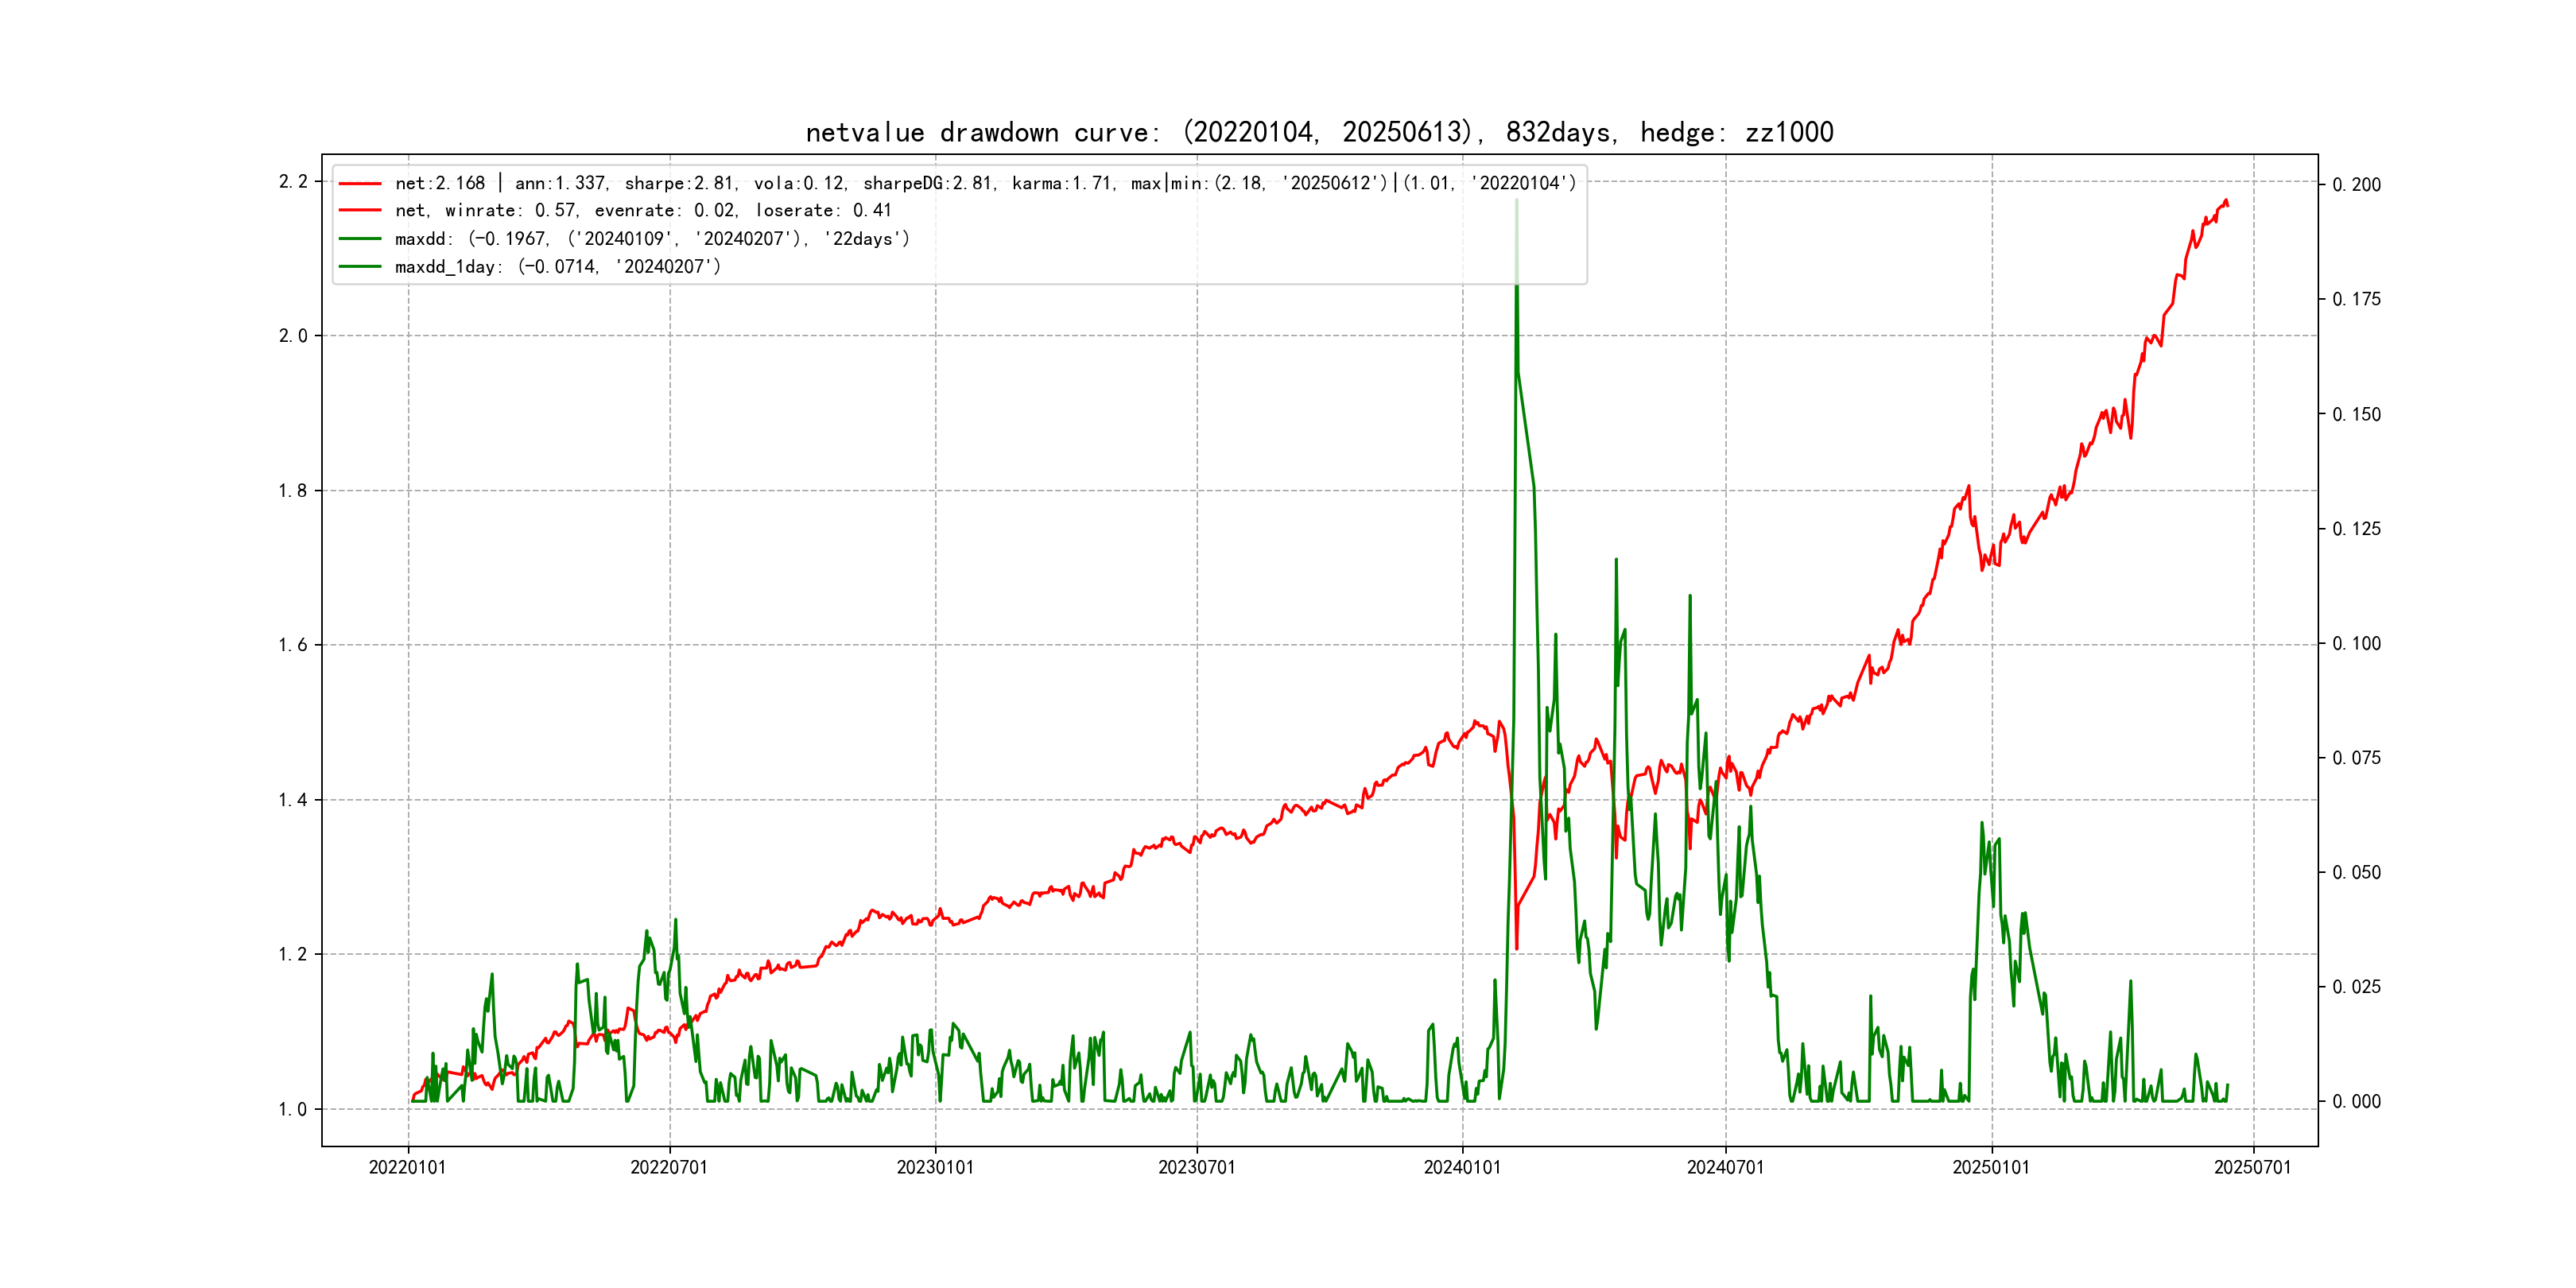The image size is (2576, 1288).
Task: Click the 20230701 x-axis date label
Action: click(x=1197, y=1167)
